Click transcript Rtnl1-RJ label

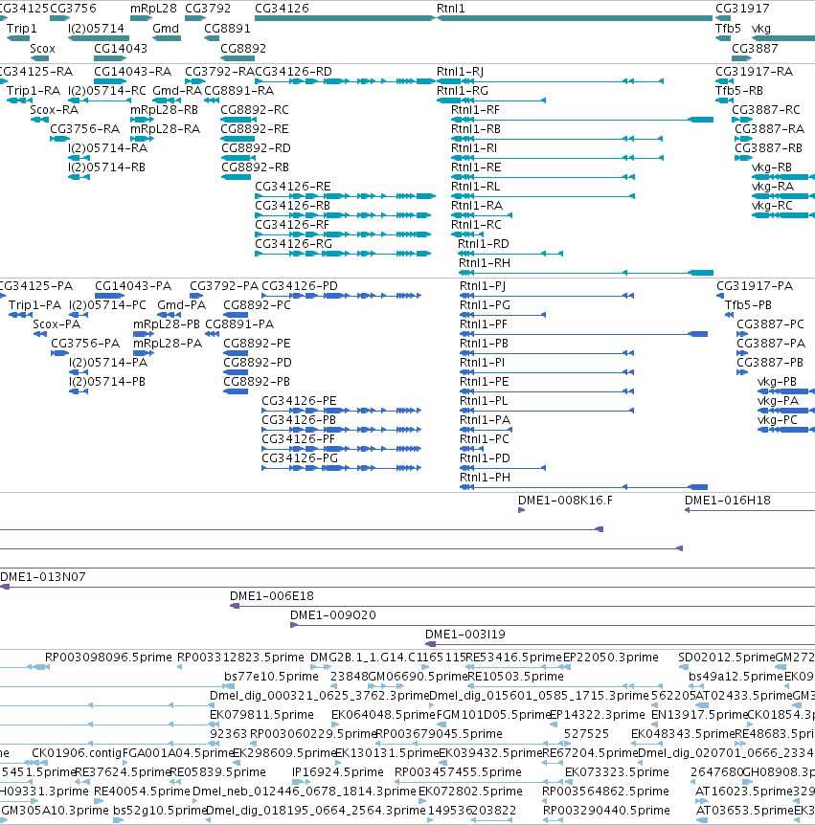460,72
